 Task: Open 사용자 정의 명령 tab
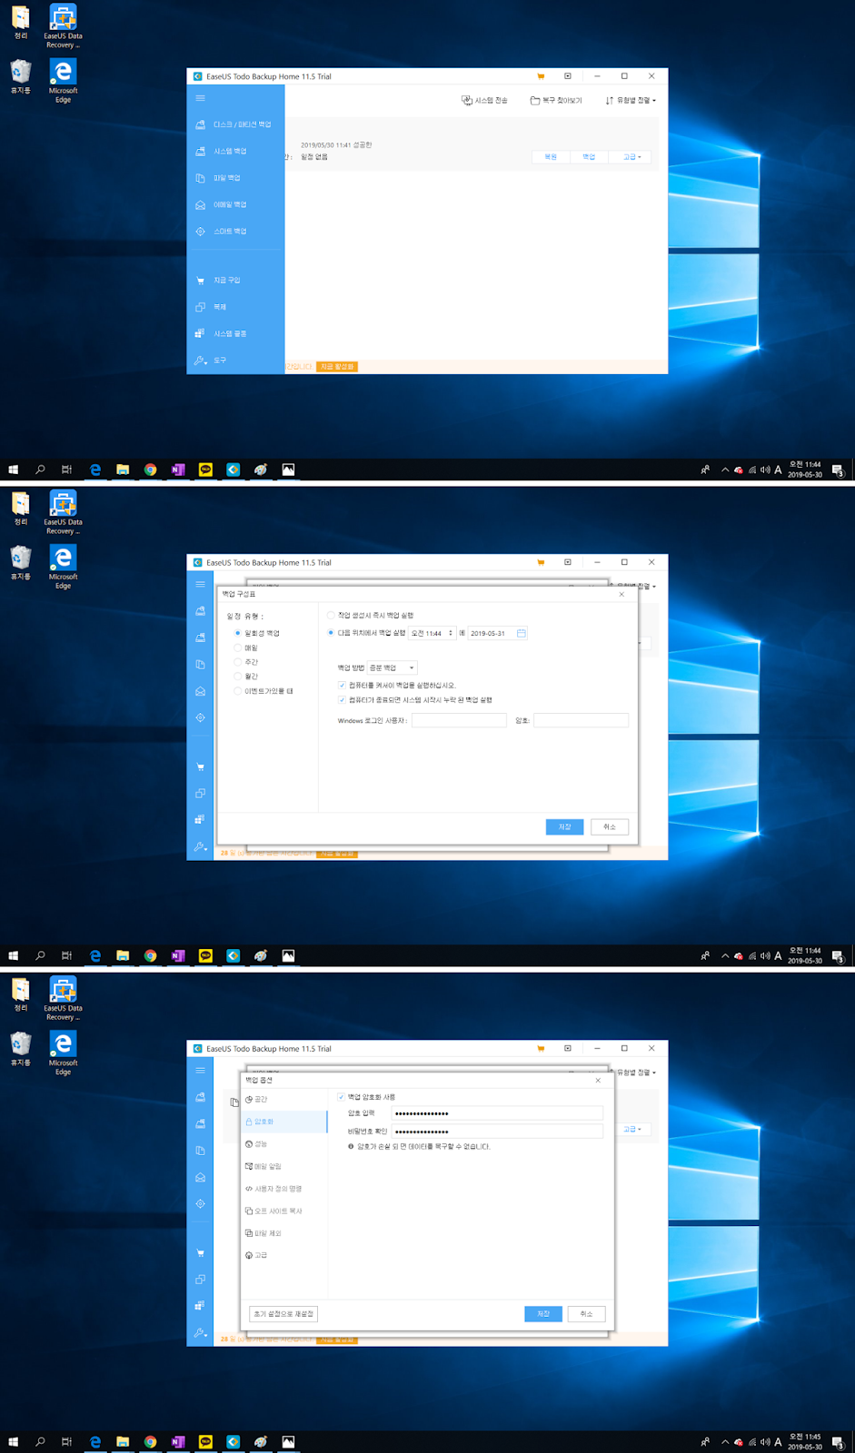point(283,1188)
